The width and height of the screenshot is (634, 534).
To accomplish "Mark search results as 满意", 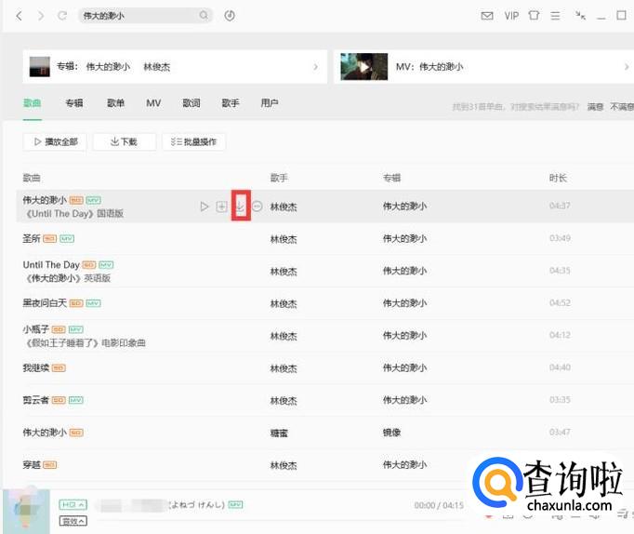I will (x=595, y=107).
